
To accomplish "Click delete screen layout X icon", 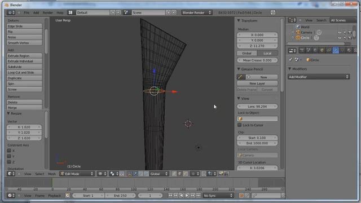I will [x=118, y=12].
